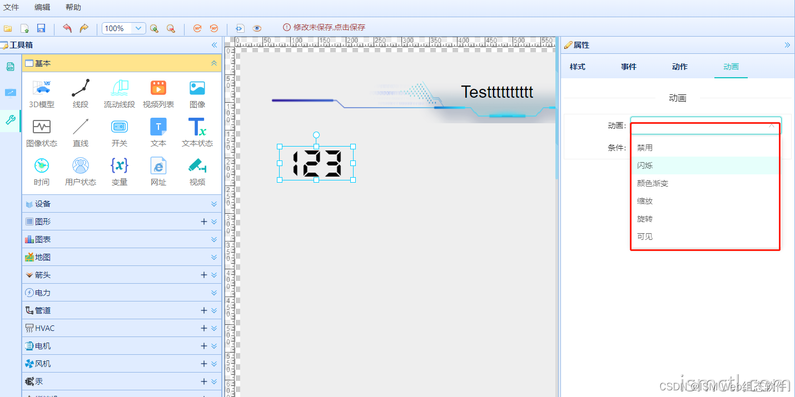Open the first sidebar tab icon

(10, 67)
